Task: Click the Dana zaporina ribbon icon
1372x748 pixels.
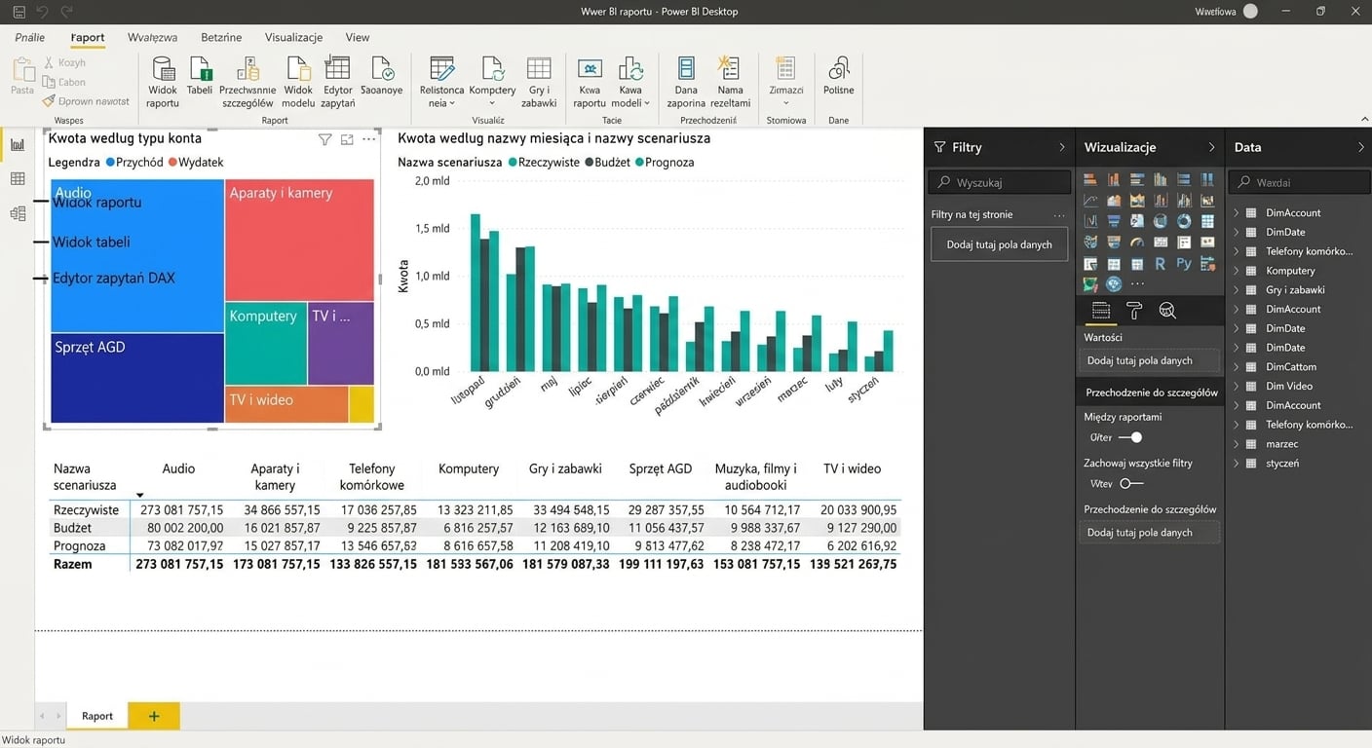Action: (686, 82)
